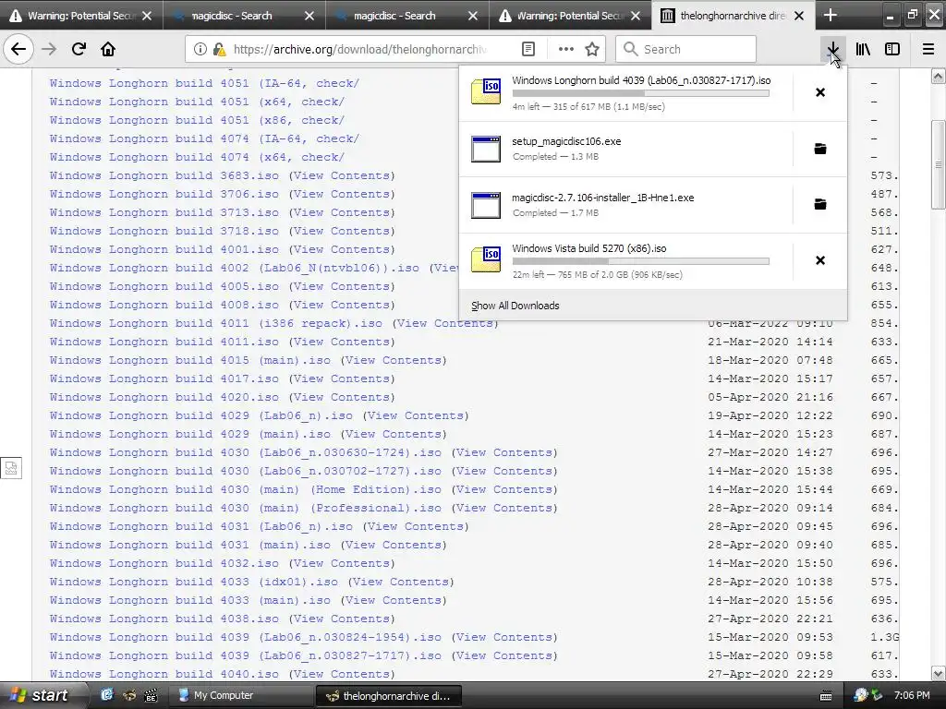Open Windows Longhorn build 3683.iso link

(164, 175)
